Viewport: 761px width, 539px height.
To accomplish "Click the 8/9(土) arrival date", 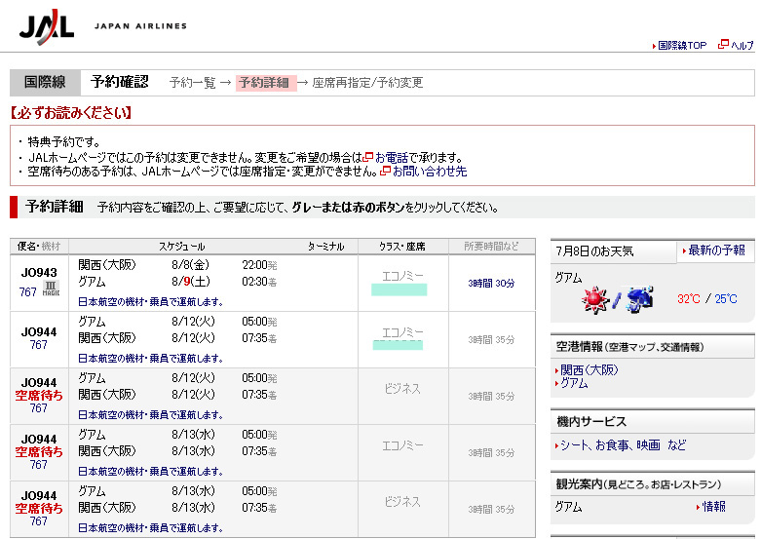I will click(x=191, y=282).
